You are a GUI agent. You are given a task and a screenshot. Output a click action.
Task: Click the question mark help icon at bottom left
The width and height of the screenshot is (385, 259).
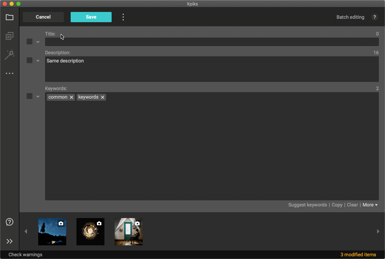click(x=10, y=222)
